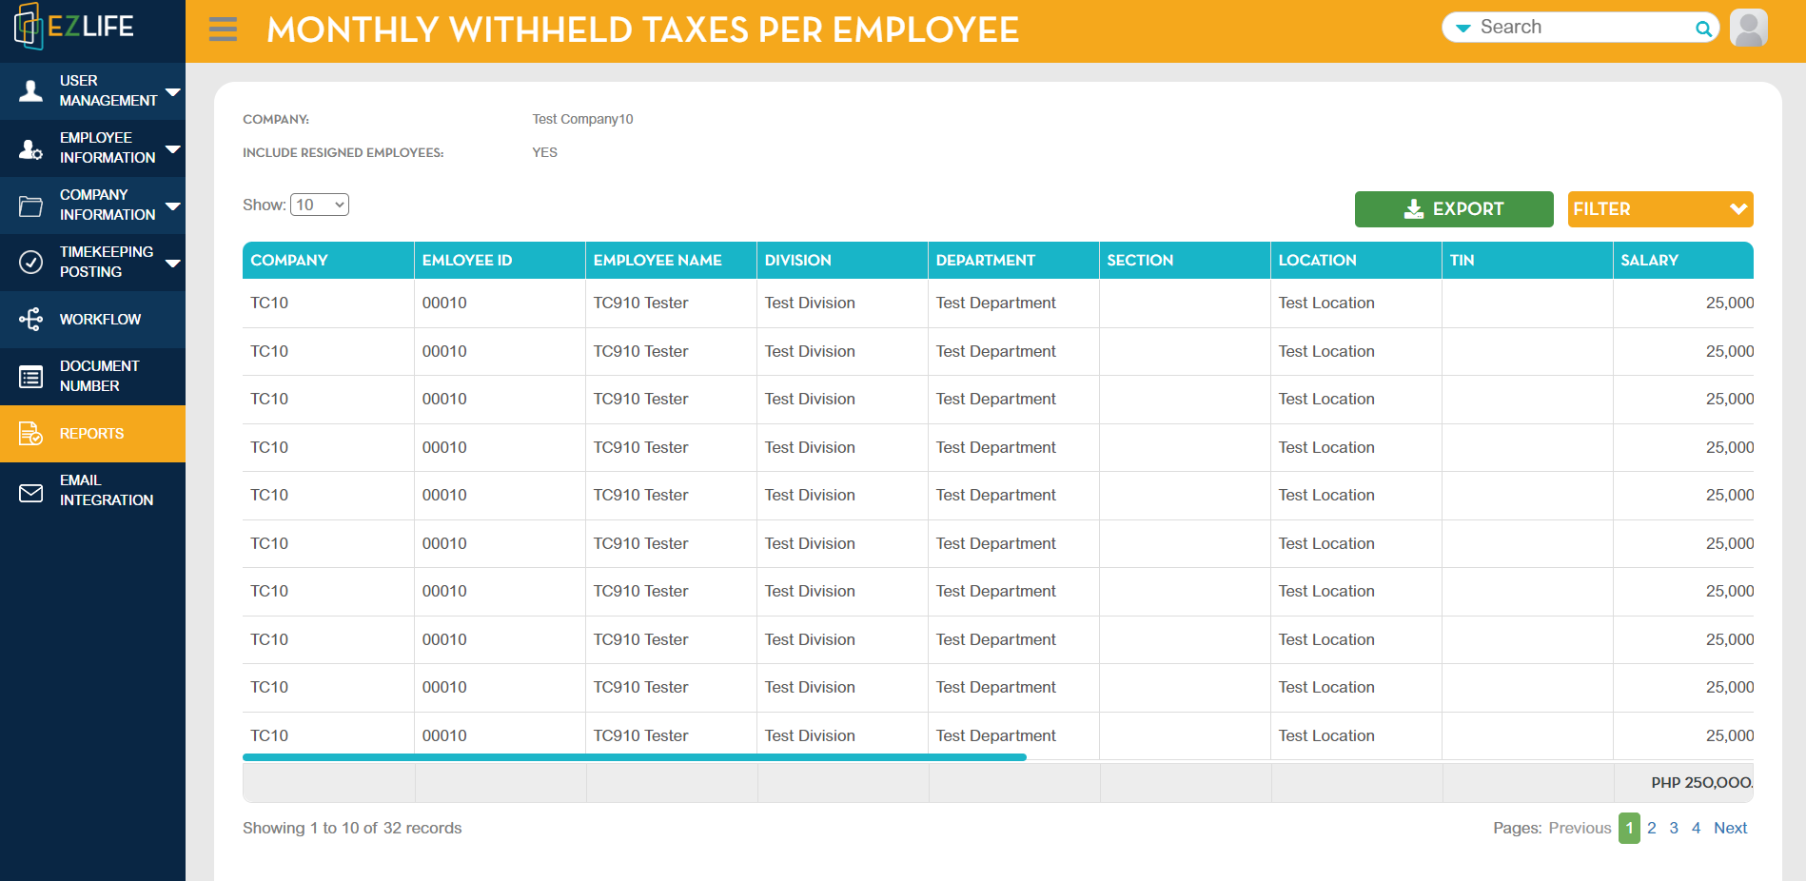Sort by SECTION column header

pos(1184,260)
